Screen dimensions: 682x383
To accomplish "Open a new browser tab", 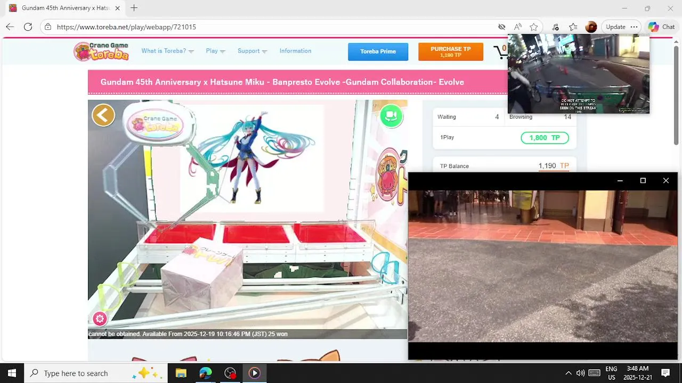I will coord(134,8).
